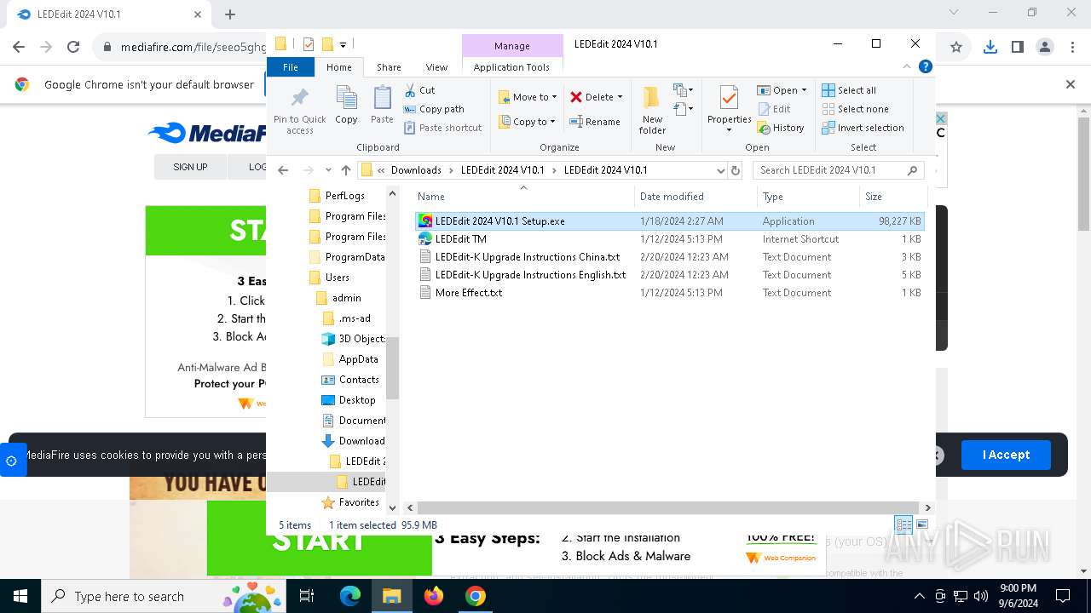
Task: Click the Rename command
Action: tap(595, 122)
